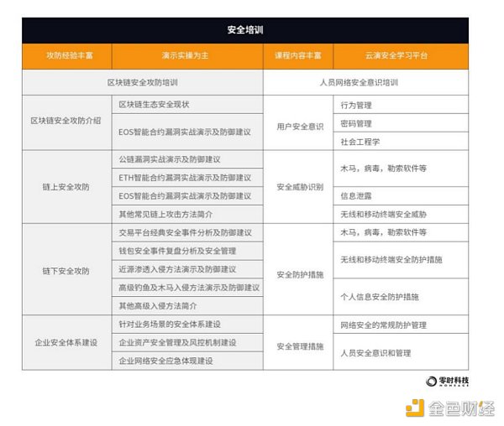Select the 区块链安全攻防介绍 category cell
Screen dimensions: 504x426
[x=66, y=121]
